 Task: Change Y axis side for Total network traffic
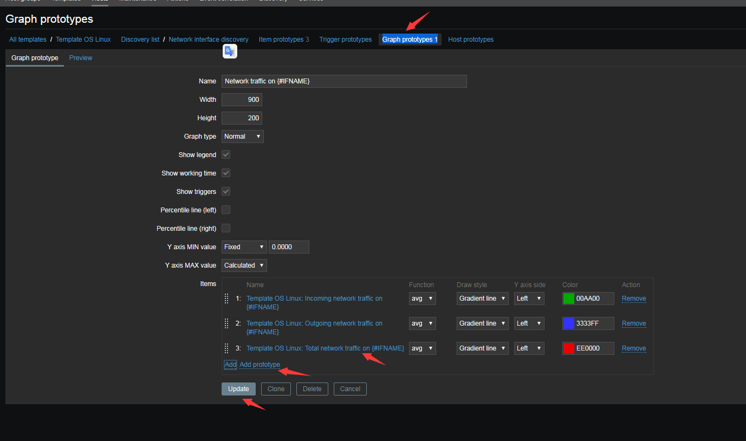click(529, 348)
